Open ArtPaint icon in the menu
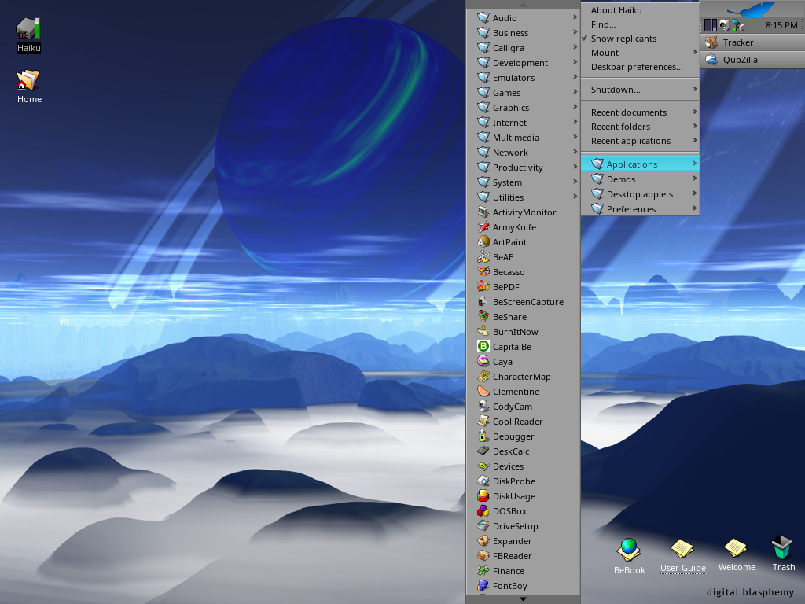Screen dimensions: 805x604 (483, 242)
